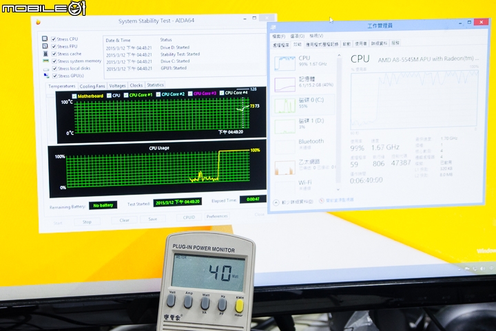Open the 檔案(F) menu in Task Manager
Screen dimensions: 496x331
(279, 36)
